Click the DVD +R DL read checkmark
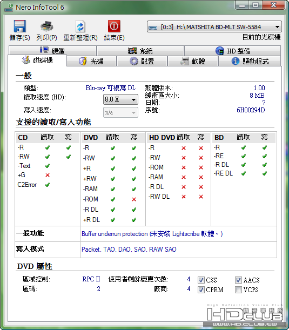This screenshot has width=289, height=330. (113, 220)
